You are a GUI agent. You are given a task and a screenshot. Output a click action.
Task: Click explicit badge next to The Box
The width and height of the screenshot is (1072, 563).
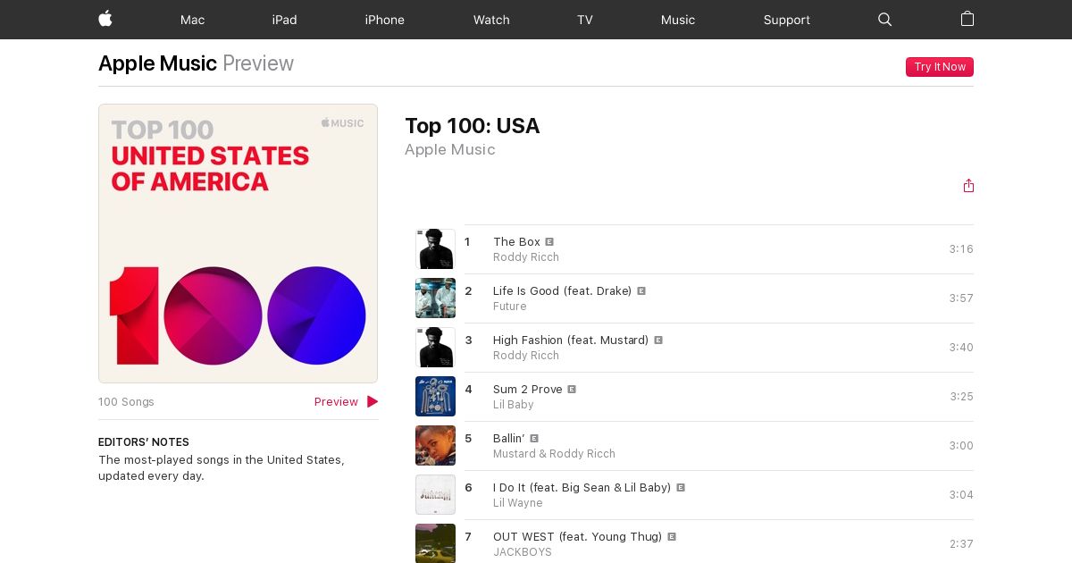(x=549, y=241)
